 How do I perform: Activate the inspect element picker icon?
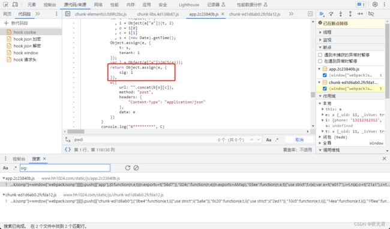[5, 4]
